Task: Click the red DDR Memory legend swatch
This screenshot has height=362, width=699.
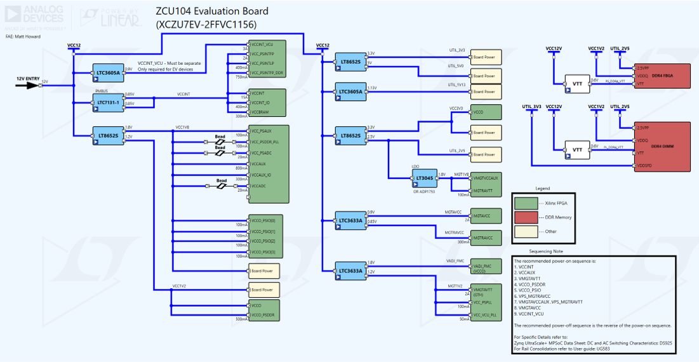Action: click(x=524, y=218)
